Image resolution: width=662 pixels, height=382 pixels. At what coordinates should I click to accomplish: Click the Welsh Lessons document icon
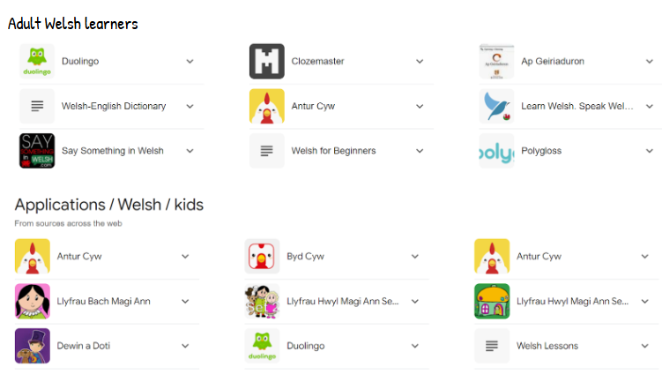(x=492, y=346)
